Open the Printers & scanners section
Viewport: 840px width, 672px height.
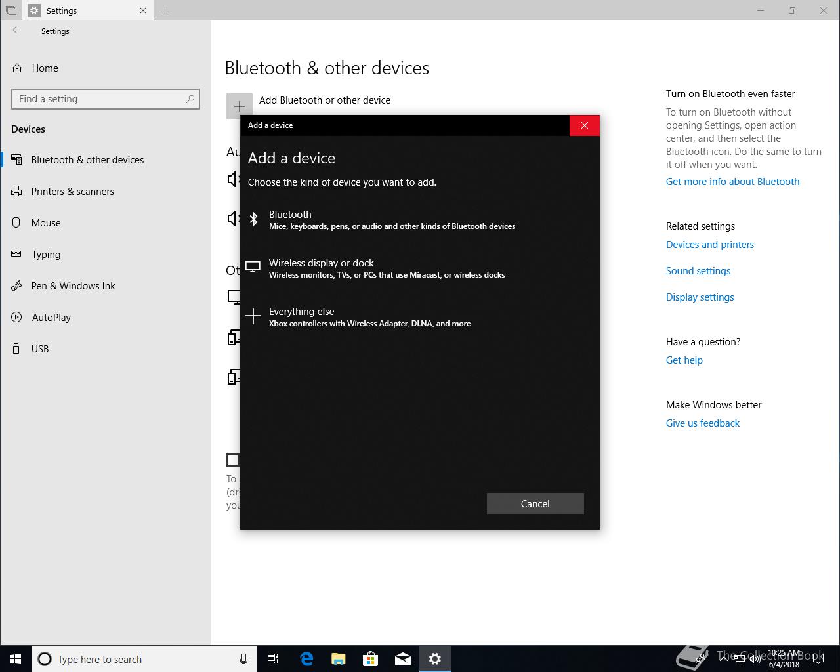point(72,192)
